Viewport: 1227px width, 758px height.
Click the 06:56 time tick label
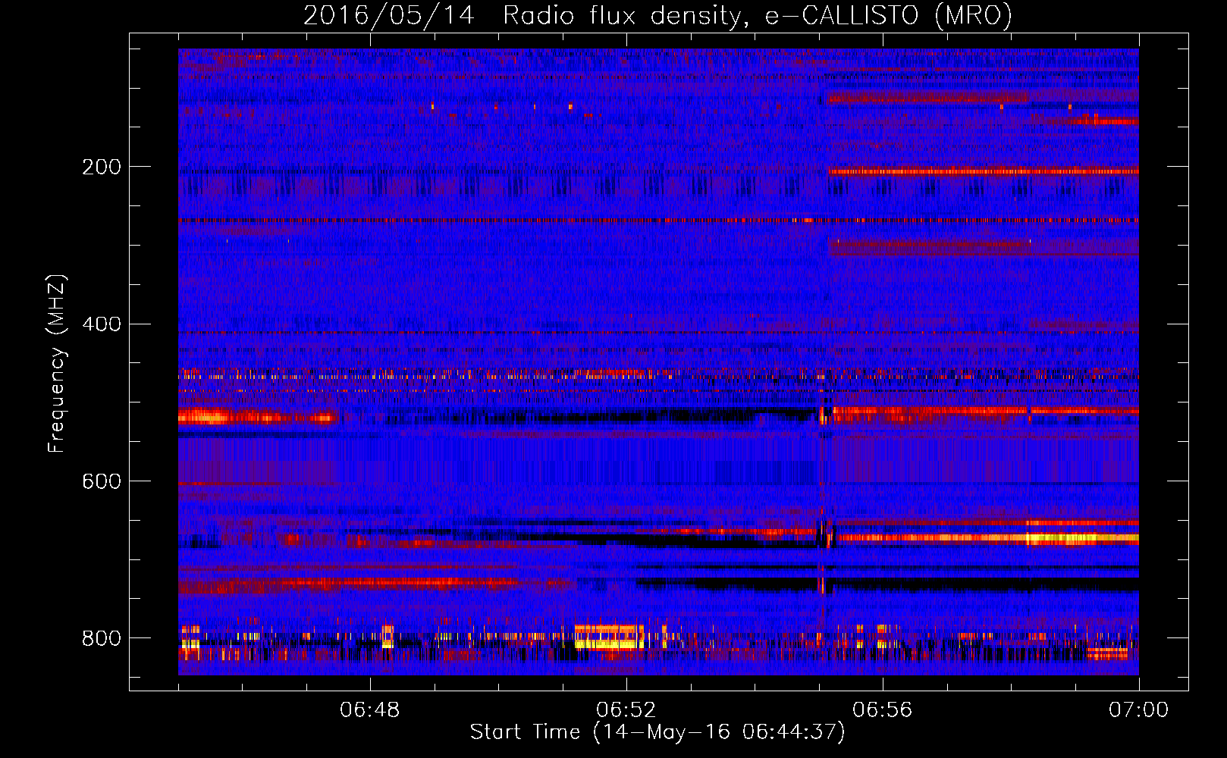[x=883, y=710]
